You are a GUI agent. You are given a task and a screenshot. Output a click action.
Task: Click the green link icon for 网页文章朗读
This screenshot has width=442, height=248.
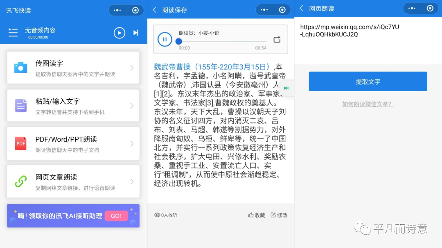coord(20,181)
